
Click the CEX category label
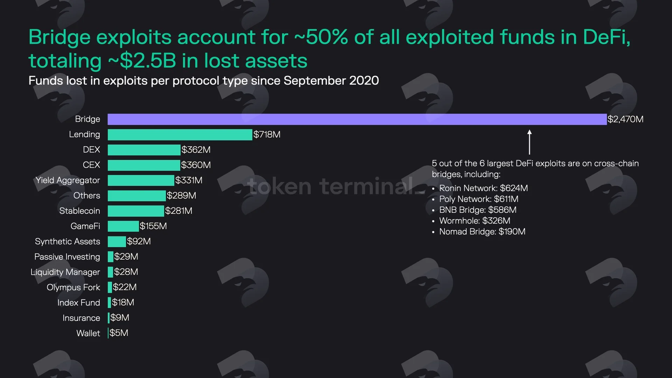(91, 165)
